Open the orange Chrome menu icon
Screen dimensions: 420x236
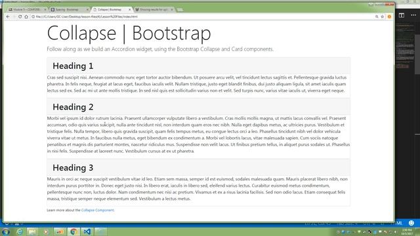(x=389, y=16)
